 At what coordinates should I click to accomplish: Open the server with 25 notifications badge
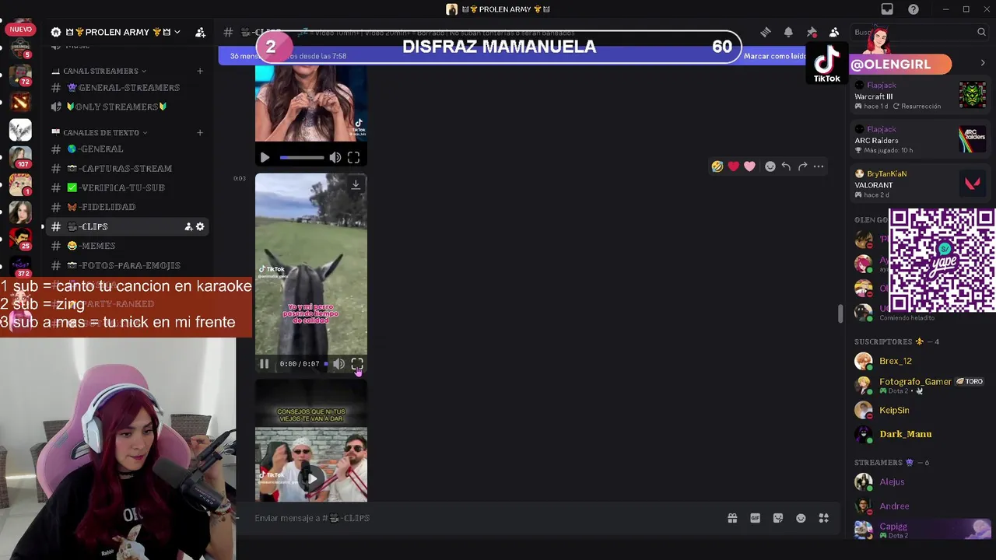tap(20, 239)
